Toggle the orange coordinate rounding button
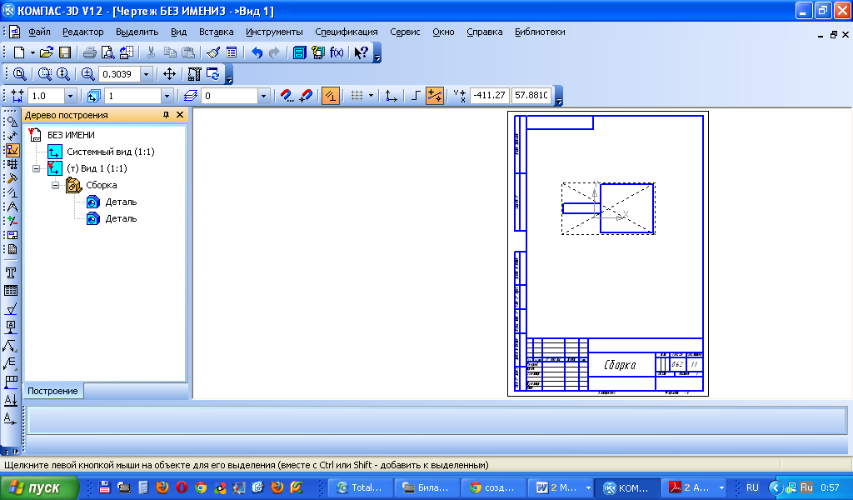Viewport: 853px width, 500px height. 435,96
